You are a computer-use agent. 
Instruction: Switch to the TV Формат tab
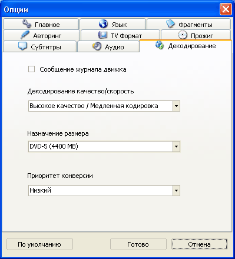pyautogui.click(x=120, y=35)
